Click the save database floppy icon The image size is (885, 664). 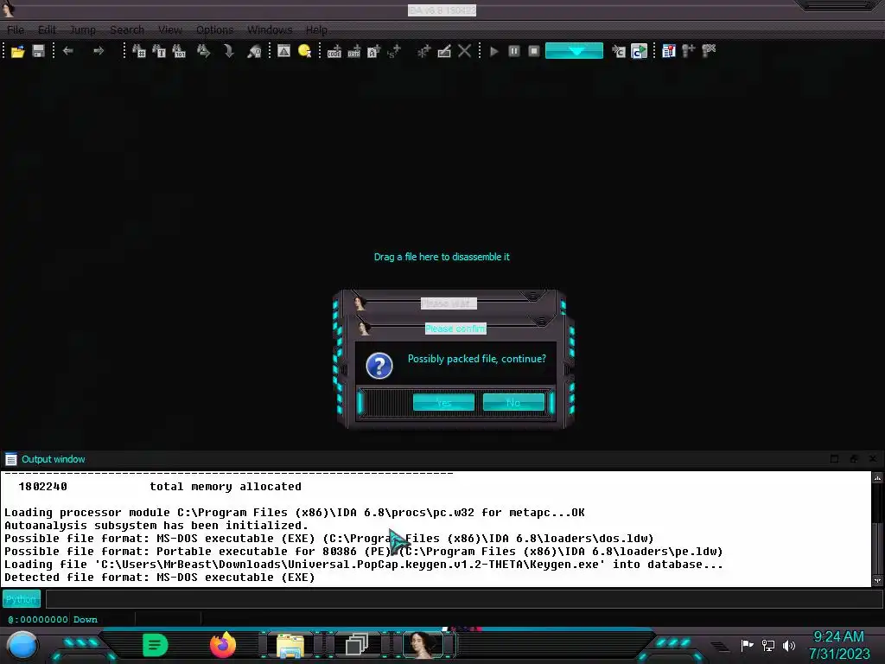tap(38, 51)
